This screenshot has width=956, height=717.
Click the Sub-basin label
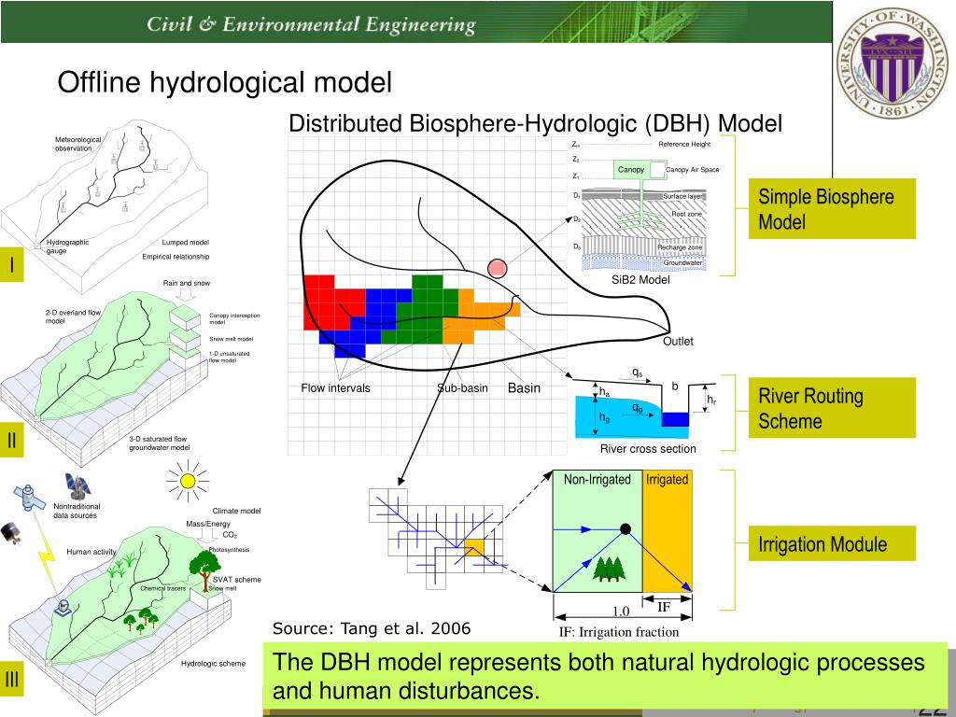pyautogui.click(x=462, y=387)
